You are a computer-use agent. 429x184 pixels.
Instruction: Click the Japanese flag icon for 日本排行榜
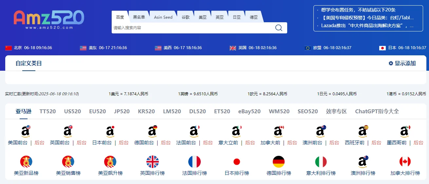point(237,161)
